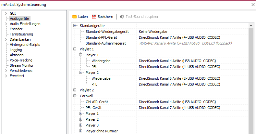The width and height of the screenshot is (256, 134).
Task: Collapse the Cartwall section
Action: [x=75, y=96]
